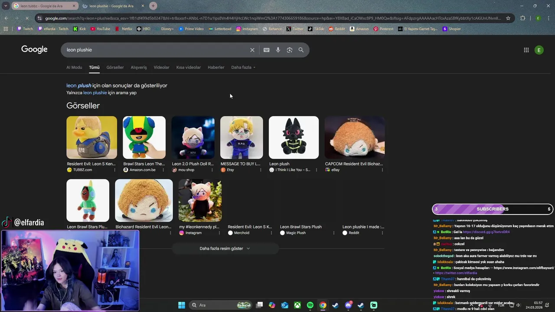Image resolution: width=555 pixels, height=312 pixels.
Task: Open options menu for Etsy result
Action: tap(261, 170)
